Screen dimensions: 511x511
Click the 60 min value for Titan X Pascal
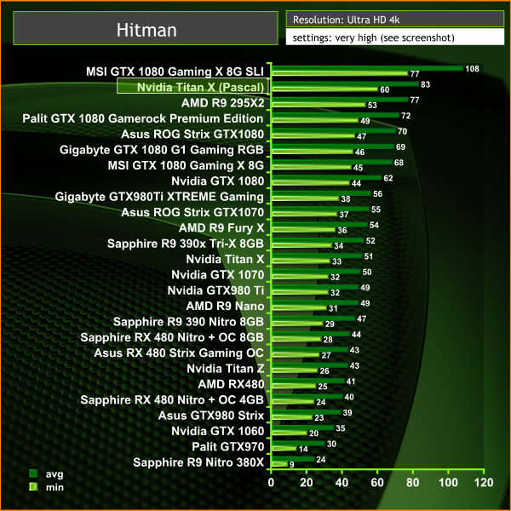tap(385, 89)
